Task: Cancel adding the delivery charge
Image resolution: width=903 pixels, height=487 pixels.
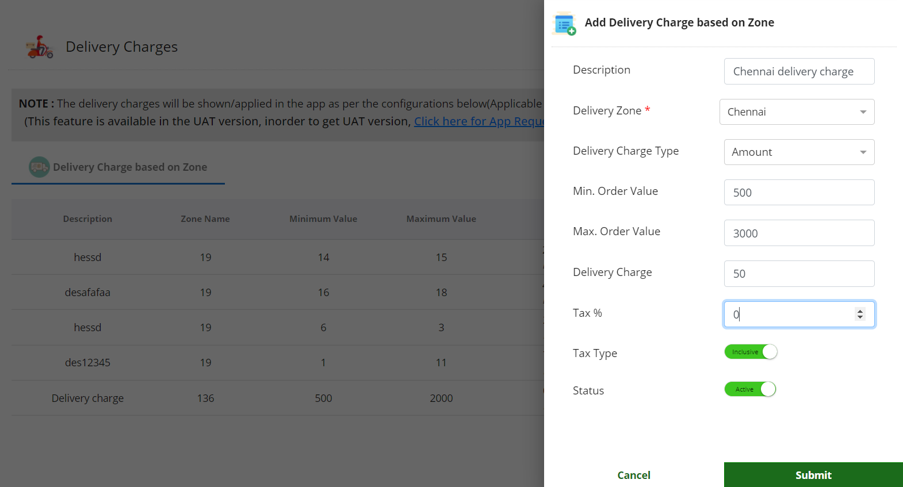Action: (634, 475)
